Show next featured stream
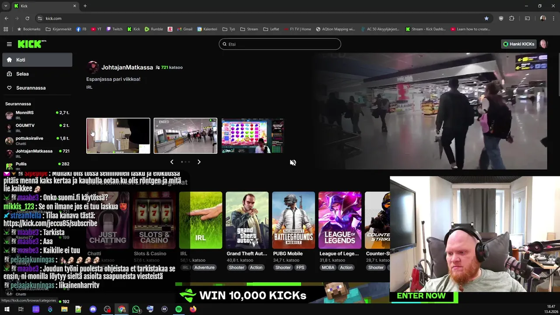The image size is (560, 315). coord(199,162)
